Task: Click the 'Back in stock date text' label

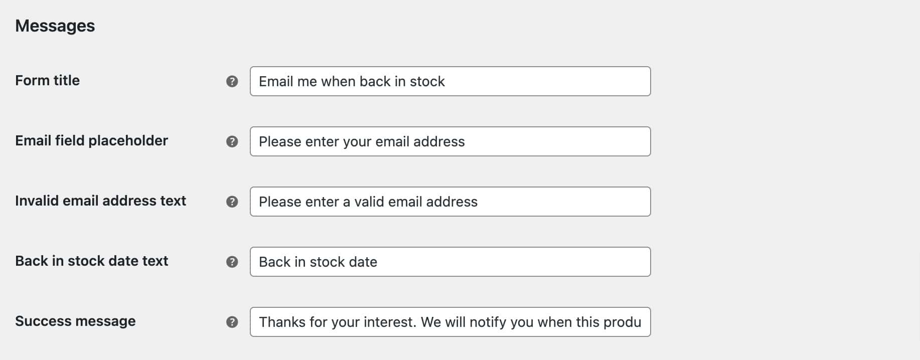Action: (91, 261)
